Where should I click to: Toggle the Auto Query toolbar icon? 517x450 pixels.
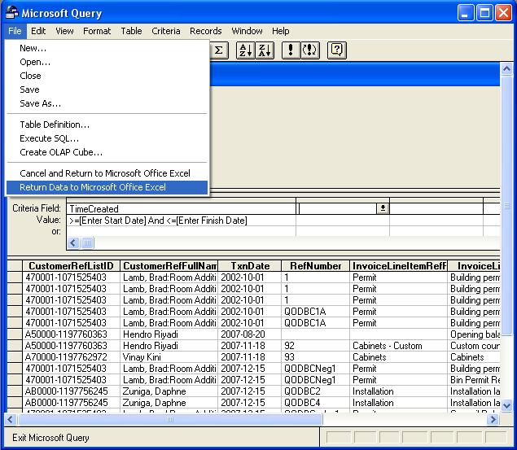pyautogui.click(x=310, y=50)
